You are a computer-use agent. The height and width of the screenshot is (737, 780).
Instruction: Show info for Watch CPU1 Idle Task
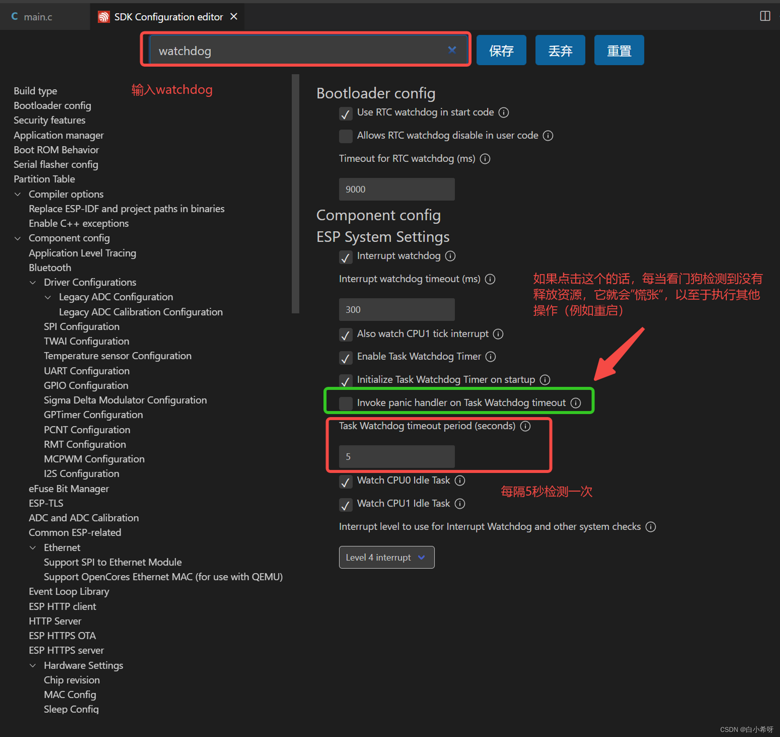(x=460, y=503)
